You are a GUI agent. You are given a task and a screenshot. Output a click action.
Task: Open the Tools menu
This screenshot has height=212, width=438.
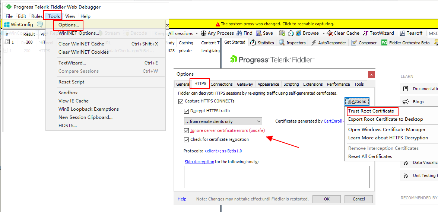coord(54,16)
